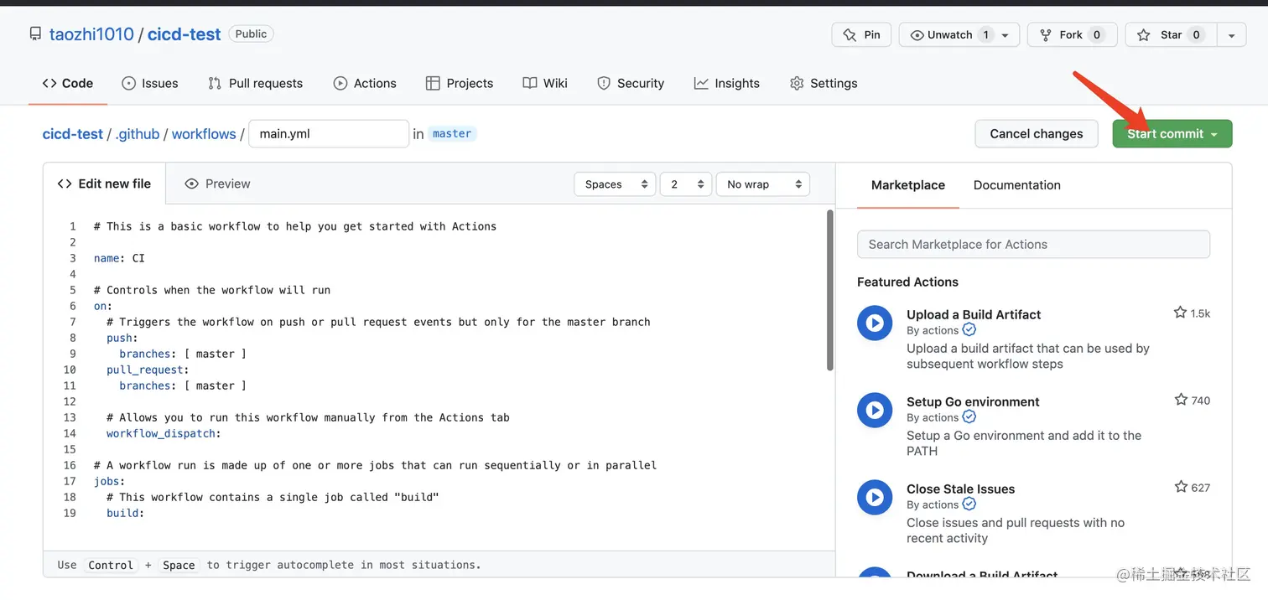The width and height of the screenshot is (1268, 600).
Task: Click the Setup Go environment play icon
Action: click(x=875, y=410)
